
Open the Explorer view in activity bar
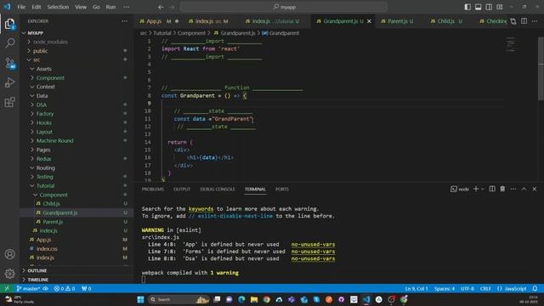tap(9, 24)
